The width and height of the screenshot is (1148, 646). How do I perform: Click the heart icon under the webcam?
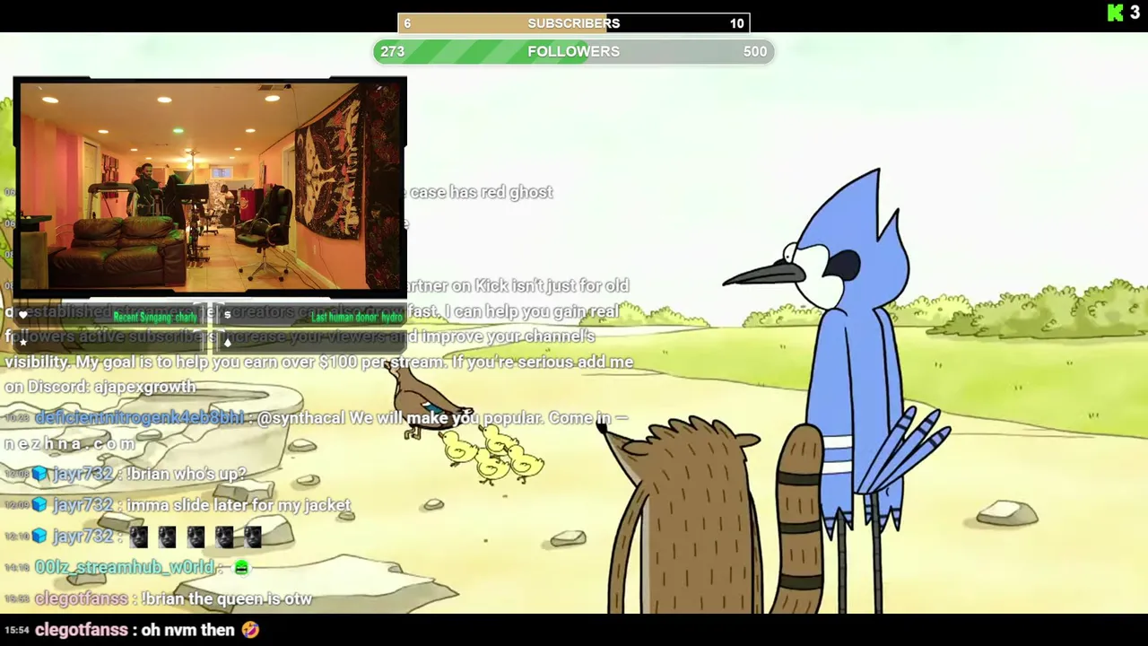[23, 315]
